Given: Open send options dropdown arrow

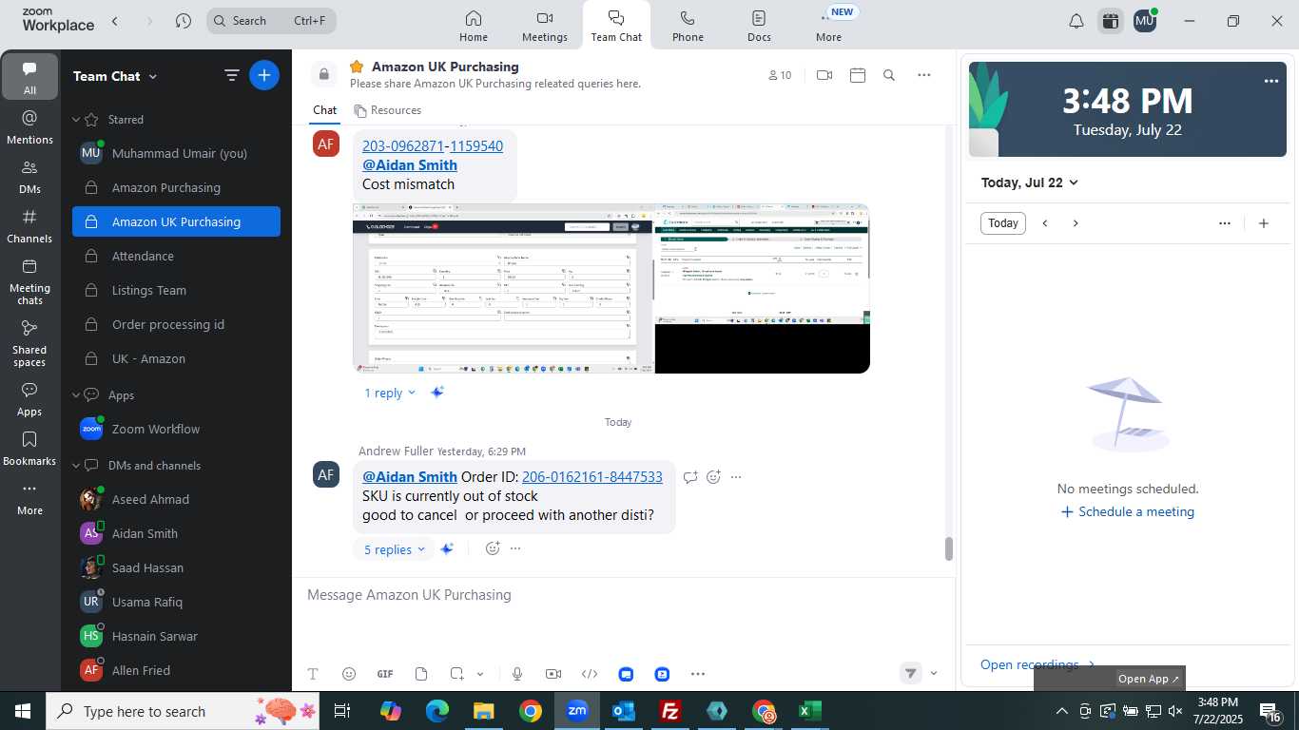Looking at the screenshot, I should pos(934,673).
